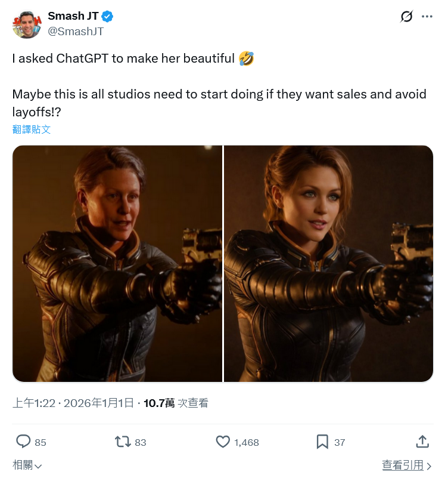This screenshot has width=445, height=481.
Task: Click the reply speech bubble icon
Action: click(x=23, y=442)
